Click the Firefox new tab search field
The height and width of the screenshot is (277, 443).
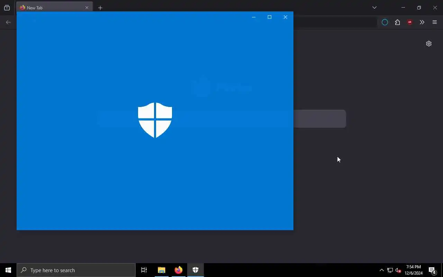[319, 119]
